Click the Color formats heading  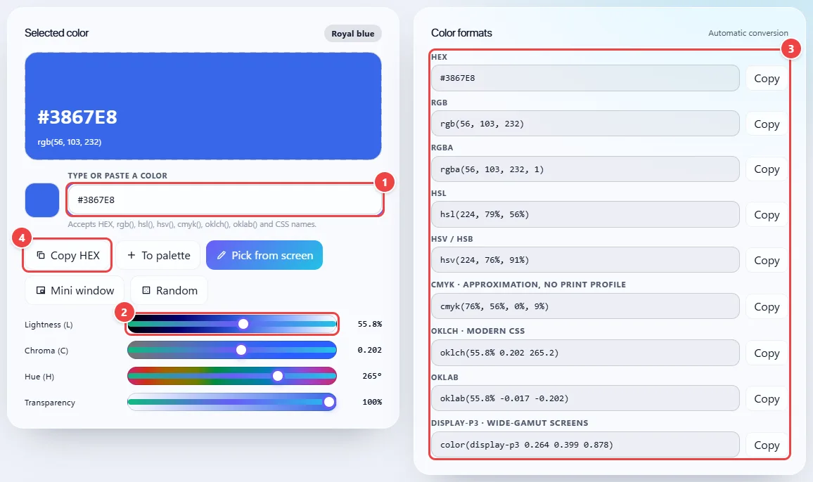coord(461,33)
